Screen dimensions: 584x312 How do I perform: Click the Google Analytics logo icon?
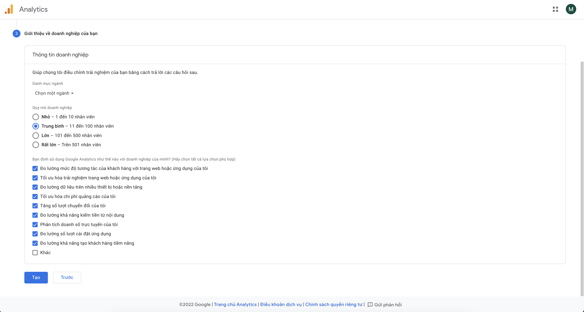click(9, 9)
